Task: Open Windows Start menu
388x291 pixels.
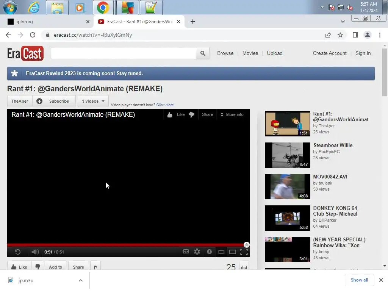Action: (10, 8)
